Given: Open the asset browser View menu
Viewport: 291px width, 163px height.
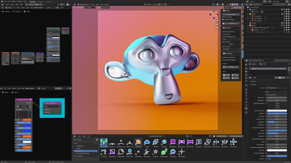Looking at the screenshot, I should pos(79,136).
